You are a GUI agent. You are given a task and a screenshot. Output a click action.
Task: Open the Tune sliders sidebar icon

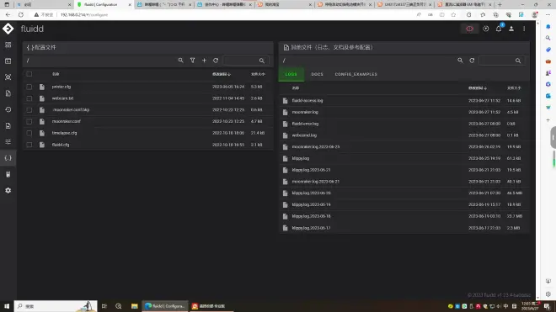point(8,141)
